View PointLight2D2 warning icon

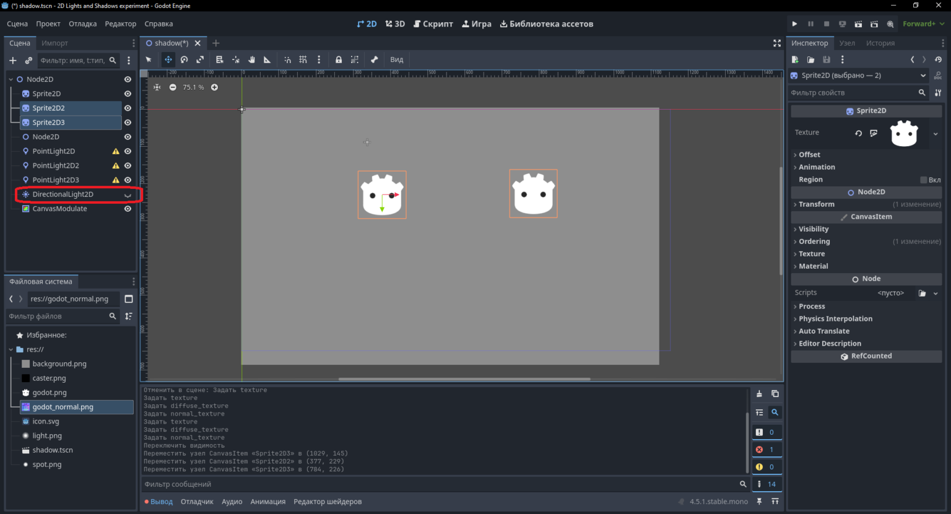coord(116,165)
